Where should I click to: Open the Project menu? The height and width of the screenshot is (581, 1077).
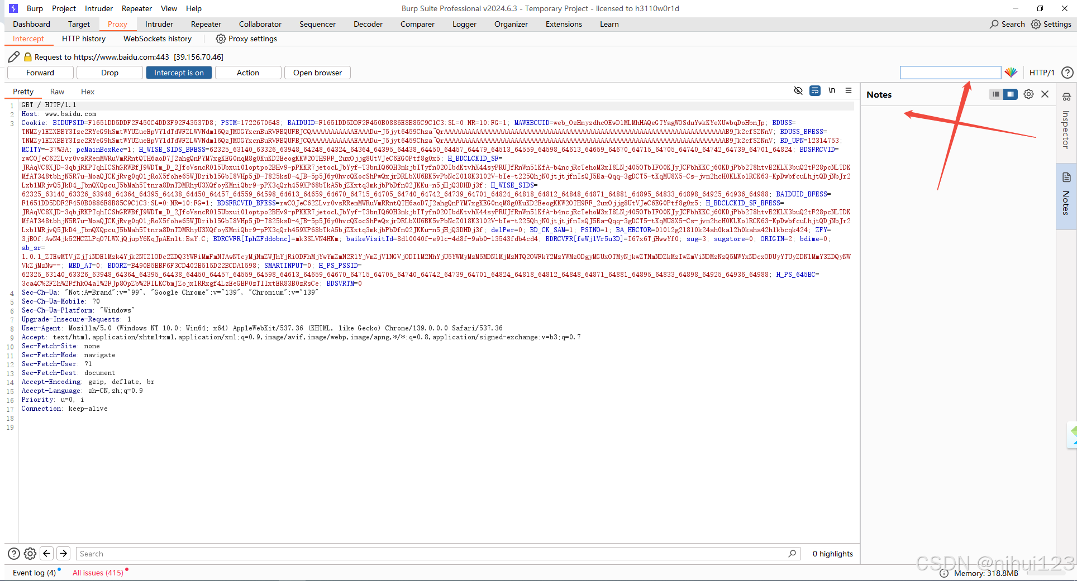[64, 8]
